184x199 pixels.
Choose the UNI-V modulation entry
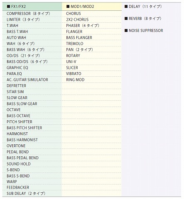click(x=71, y=62)
